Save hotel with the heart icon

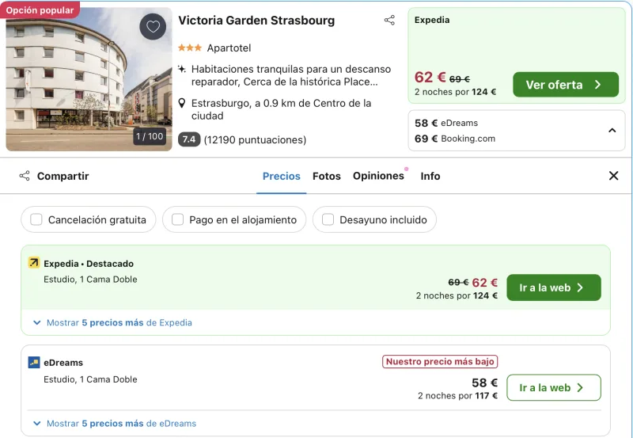click(153, 27)
